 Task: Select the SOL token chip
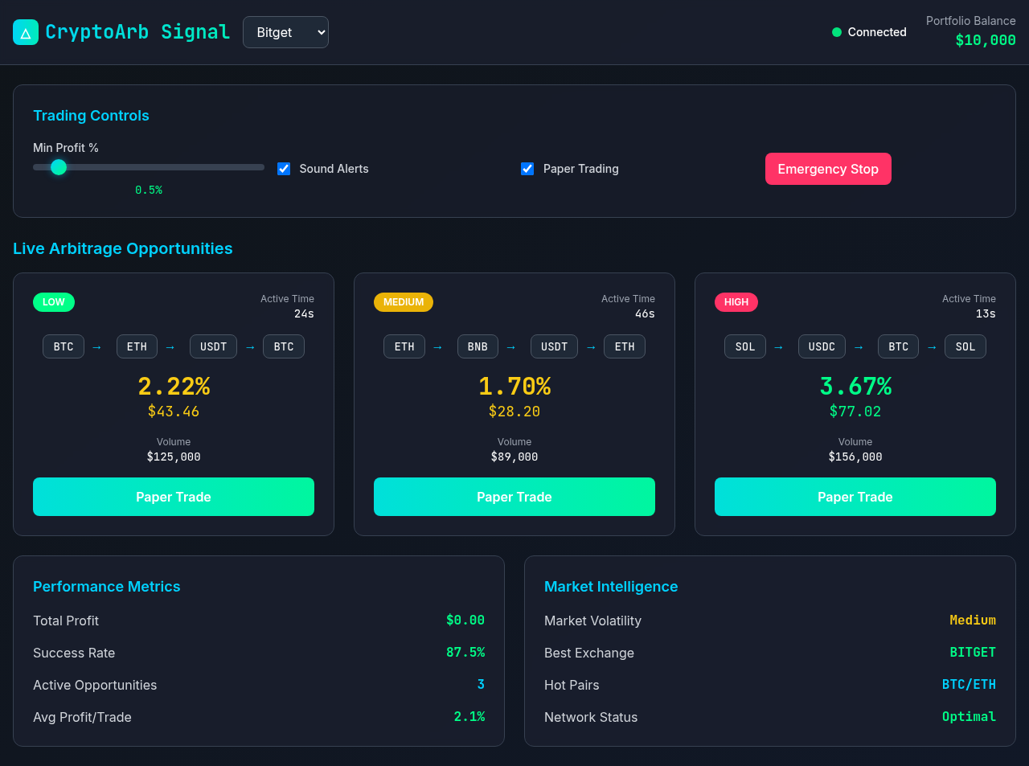click(x=744, y=346)
